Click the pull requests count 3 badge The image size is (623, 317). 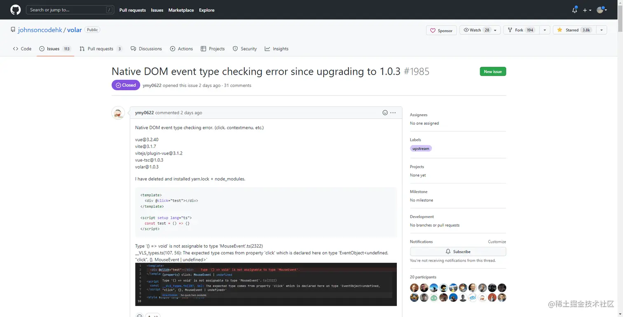(119, 49)
